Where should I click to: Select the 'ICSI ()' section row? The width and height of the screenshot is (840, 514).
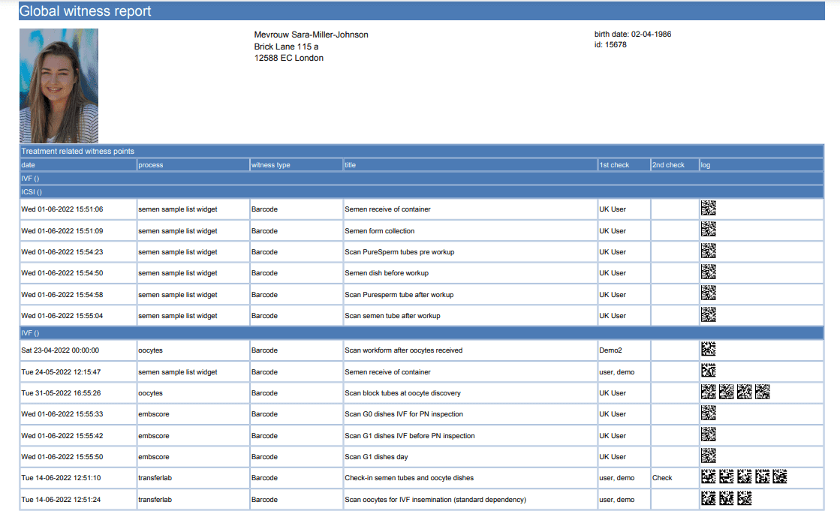click(x=422, y=191)
